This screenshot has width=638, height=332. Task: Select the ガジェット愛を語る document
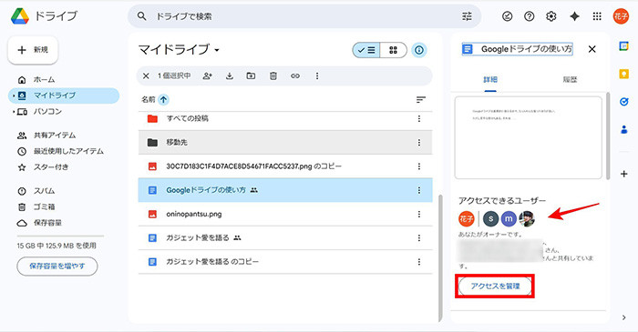285,237
